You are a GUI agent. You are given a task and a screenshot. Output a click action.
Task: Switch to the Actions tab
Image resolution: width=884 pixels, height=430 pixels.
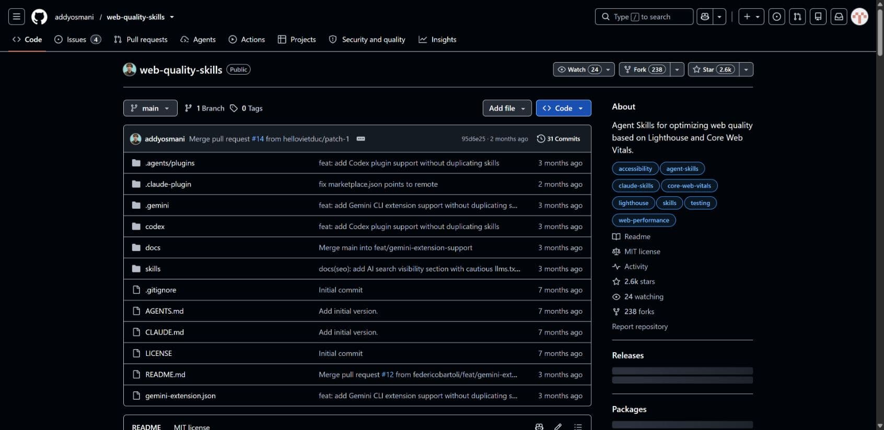(247, 39)
